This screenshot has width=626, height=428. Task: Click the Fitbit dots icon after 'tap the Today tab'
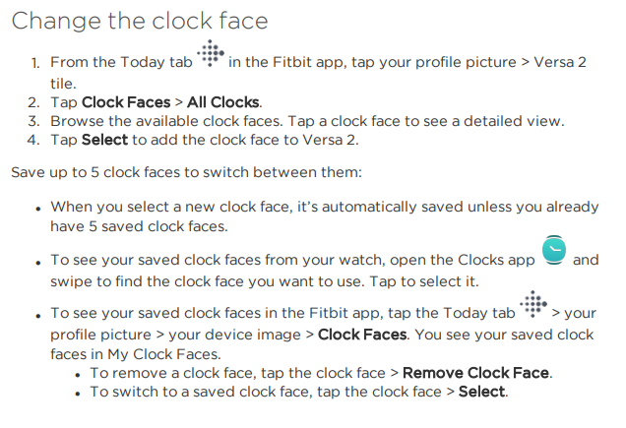click(533, 304)
